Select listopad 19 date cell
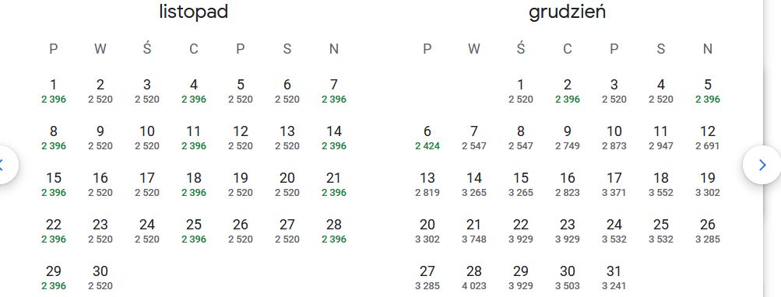 pyautogui.click(x=241, y=184)
